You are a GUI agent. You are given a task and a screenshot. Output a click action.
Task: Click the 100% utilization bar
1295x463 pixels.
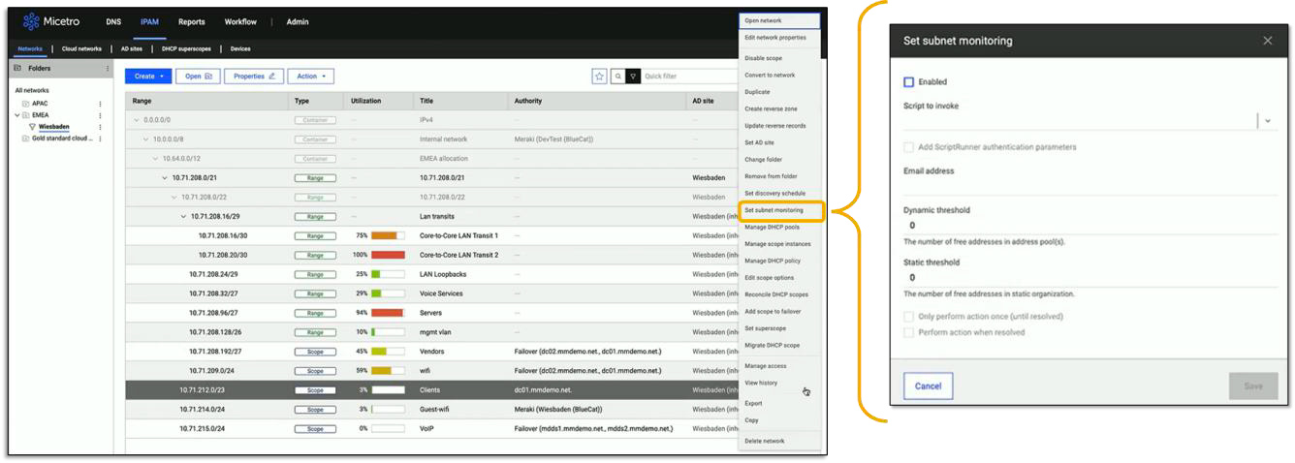(388, 255)
